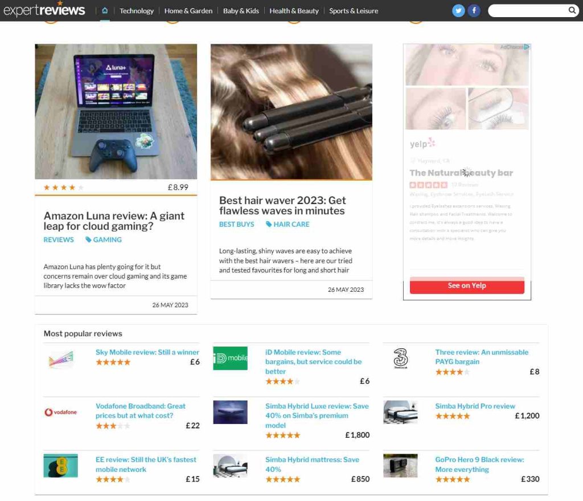Open the GoPro Hero 9 Black review link
Screen dimensions: 583x501
point(479,465)
